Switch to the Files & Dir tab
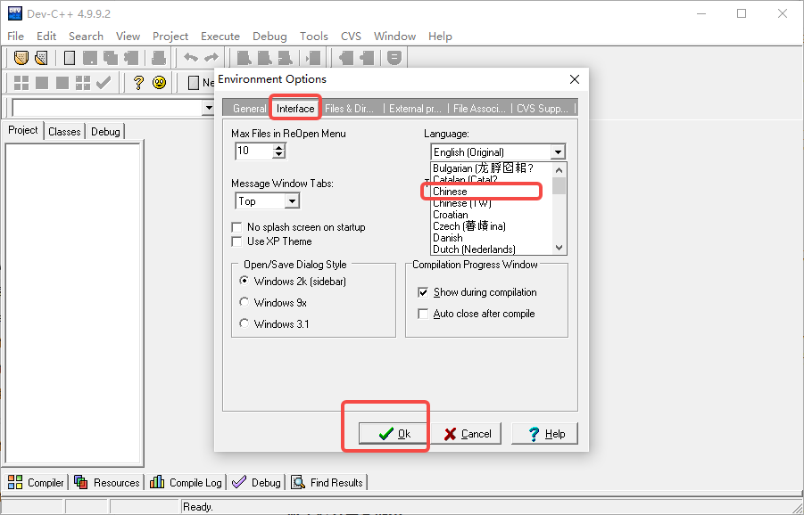This screenshot has width=804, height=515. coord(349,109)
